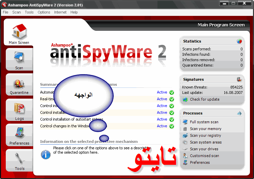Open the Tools menu
This screenshot has width=254, height=179.
(29, 12)
